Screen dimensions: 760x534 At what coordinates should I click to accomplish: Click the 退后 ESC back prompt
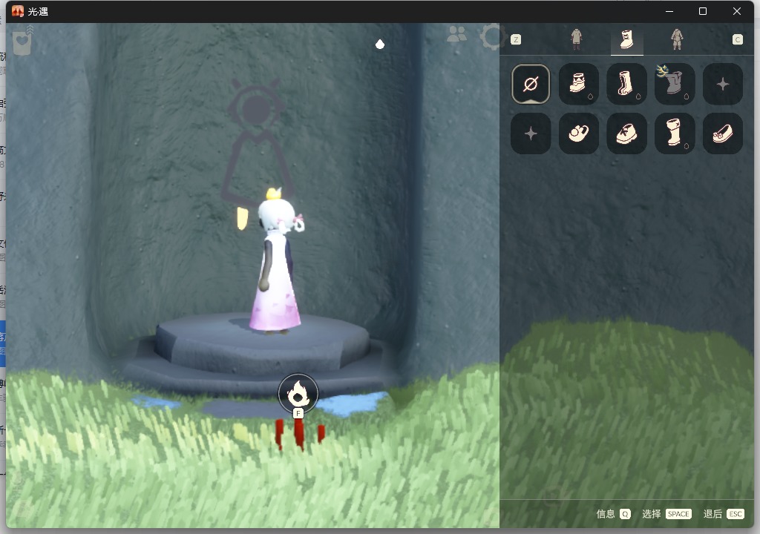724,514
